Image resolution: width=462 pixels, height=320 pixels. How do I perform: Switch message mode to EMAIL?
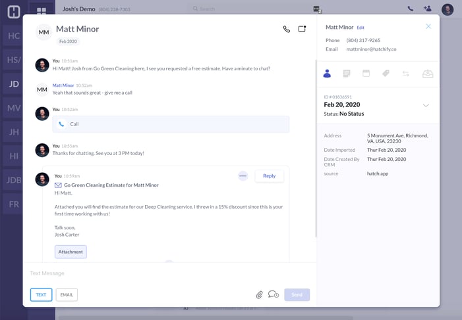pyautogui.click(x=67, y=295)
